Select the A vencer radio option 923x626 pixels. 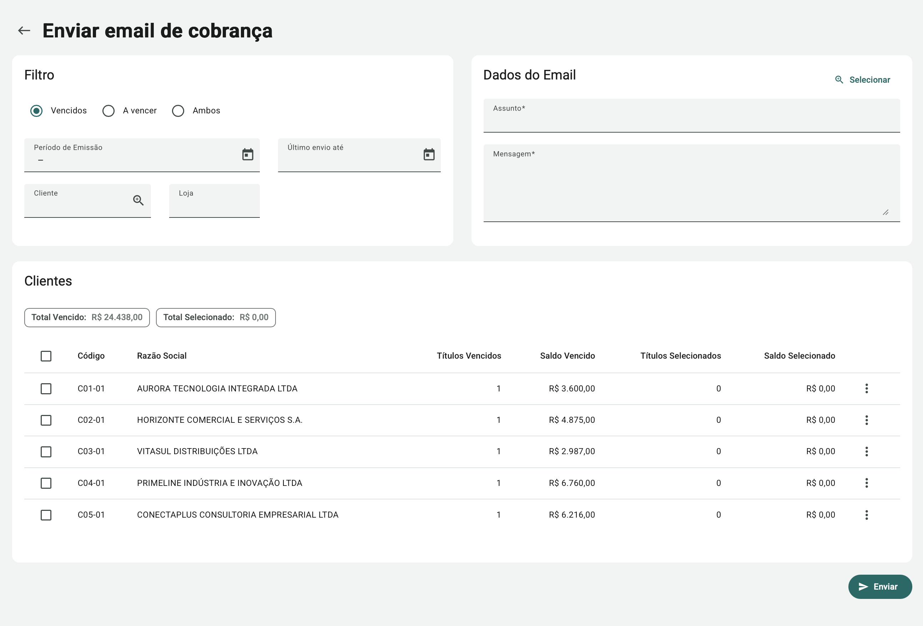(109, 111)
